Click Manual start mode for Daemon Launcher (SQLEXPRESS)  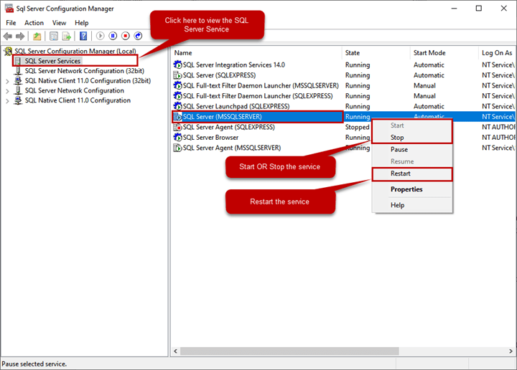click(x=424, y=96)
